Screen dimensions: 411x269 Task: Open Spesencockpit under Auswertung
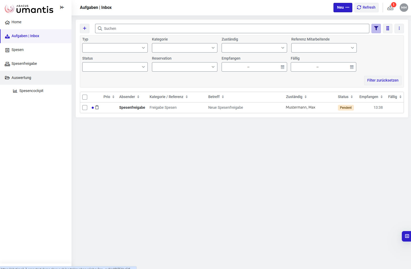pos(31,91)
